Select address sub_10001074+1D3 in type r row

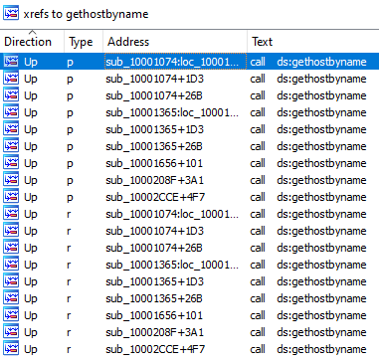(154, 231)
